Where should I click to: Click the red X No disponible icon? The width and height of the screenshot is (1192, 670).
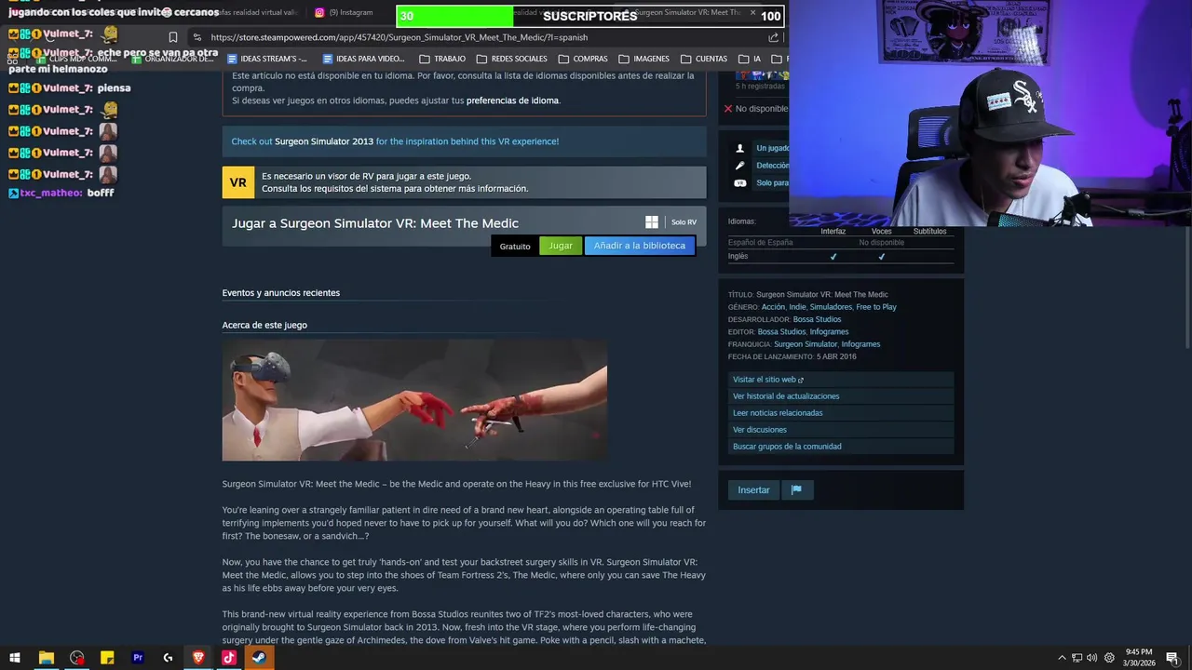click(728, 109)
